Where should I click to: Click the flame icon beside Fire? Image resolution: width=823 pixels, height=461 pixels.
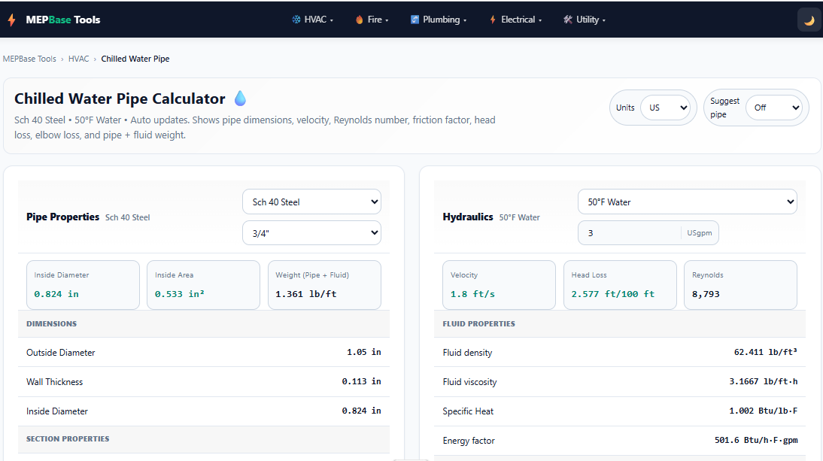coord(360,20)
